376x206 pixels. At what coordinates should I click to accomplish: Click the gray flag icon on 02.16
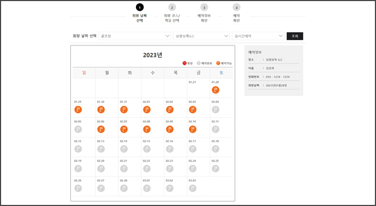click(170, 149)
